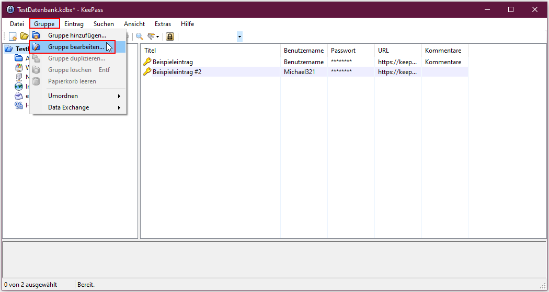The image size is (549, 292).
Task: Select the TestDatenbank root folder icon in tree
Action: coord(9,49)
